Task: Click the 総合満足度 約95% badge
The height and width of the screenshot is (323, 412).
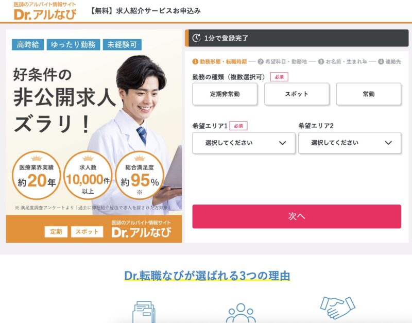Action: pos(140,175)
